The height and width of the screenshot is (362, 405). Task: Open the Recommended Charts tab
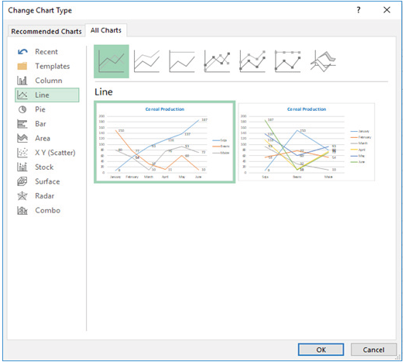(46, 31)
